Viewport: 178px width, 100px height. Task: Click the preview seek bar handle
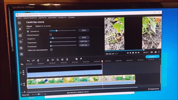(144, 50)
